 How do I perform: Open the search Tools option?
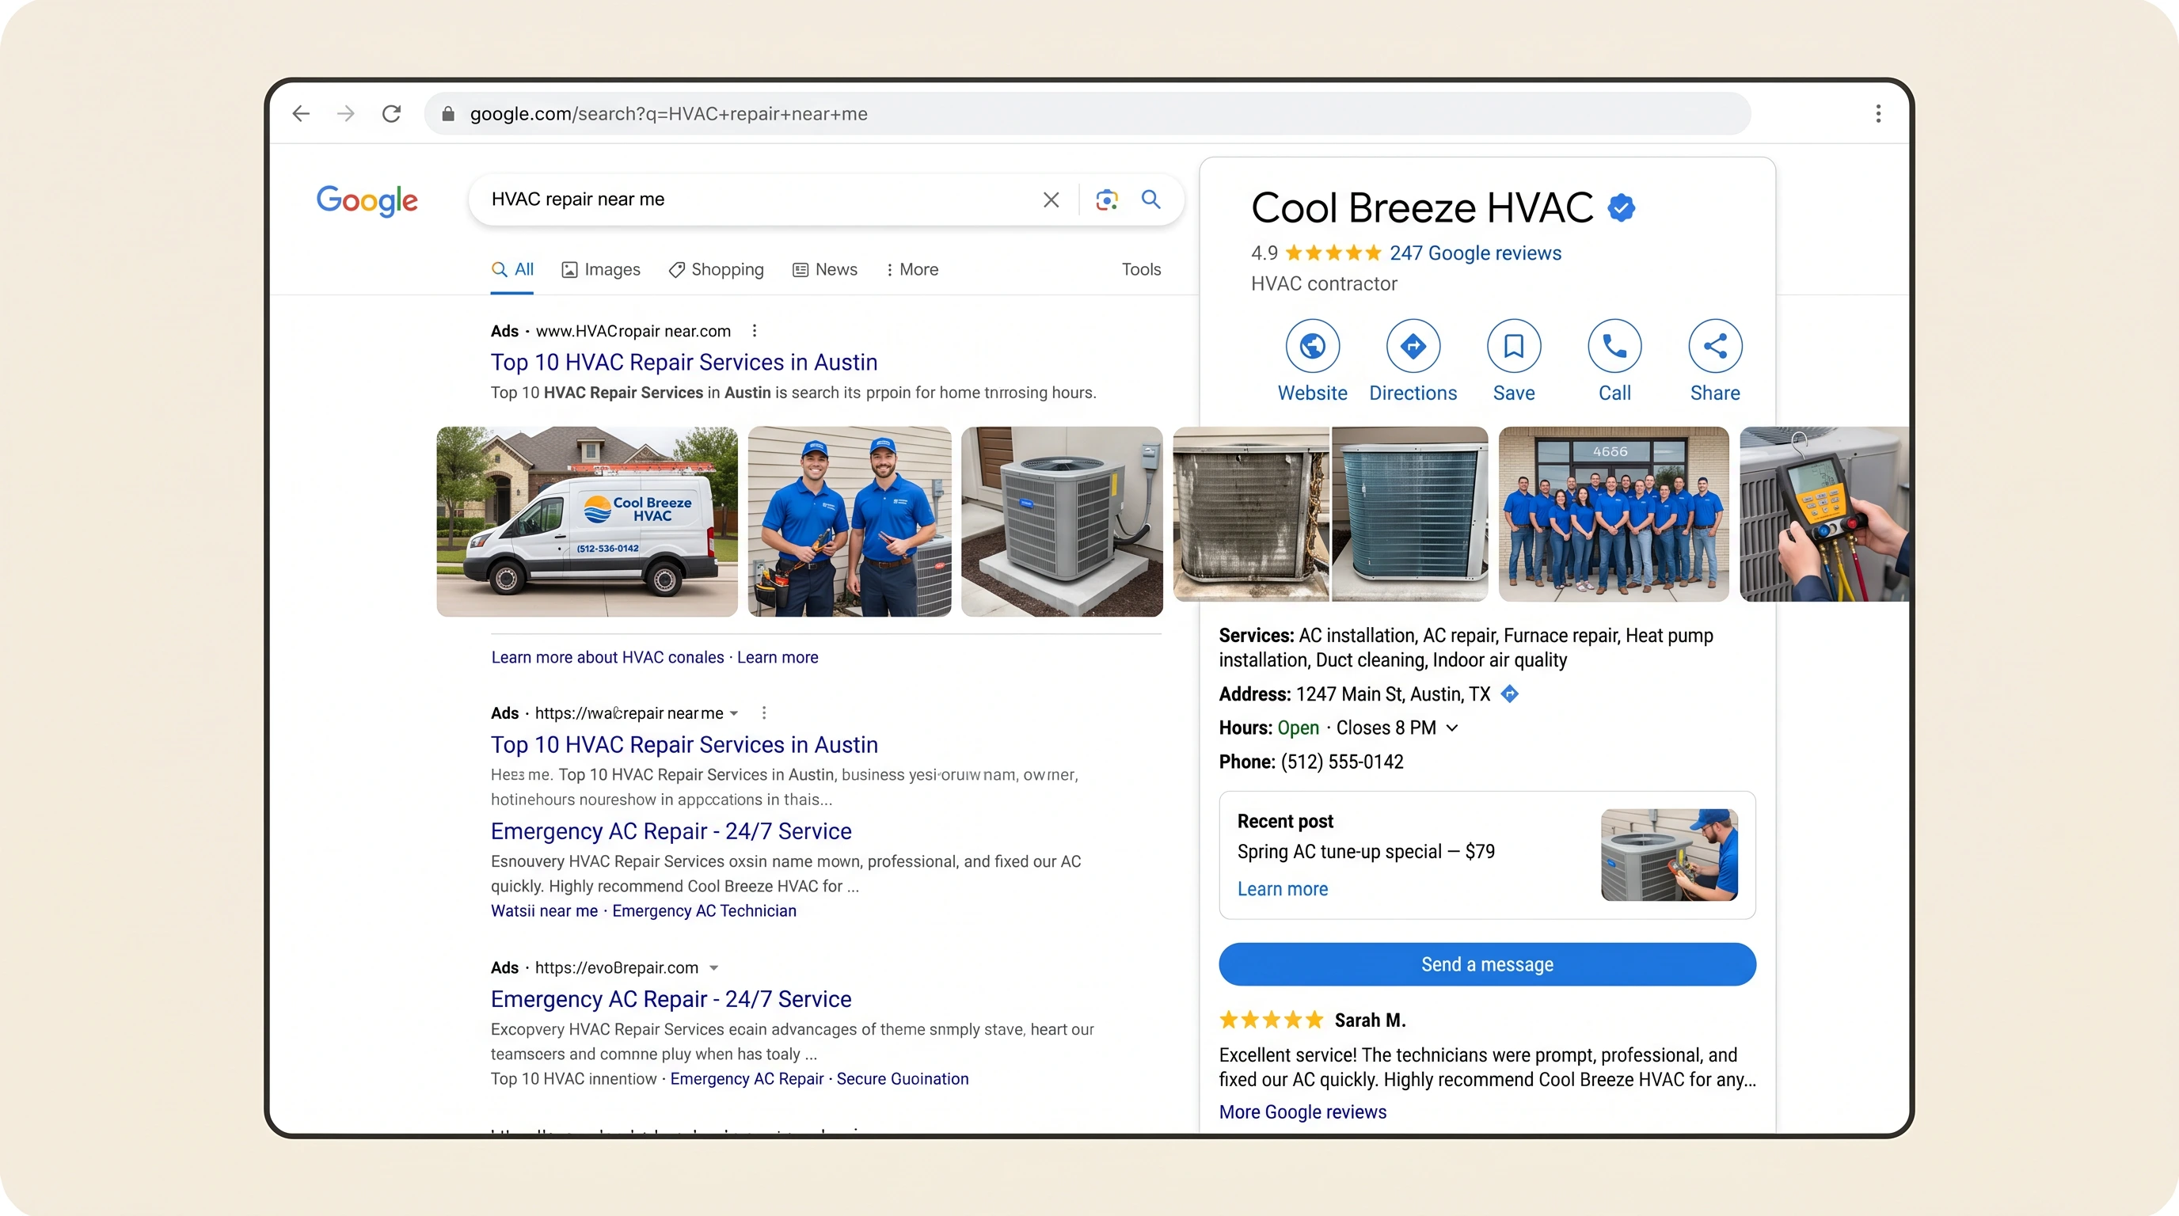(x=1141, y=269)
